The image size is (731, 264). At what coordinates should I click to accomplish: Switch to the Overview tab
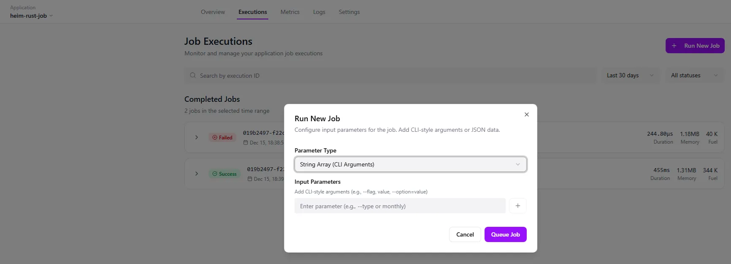click(x=213, y=12)
